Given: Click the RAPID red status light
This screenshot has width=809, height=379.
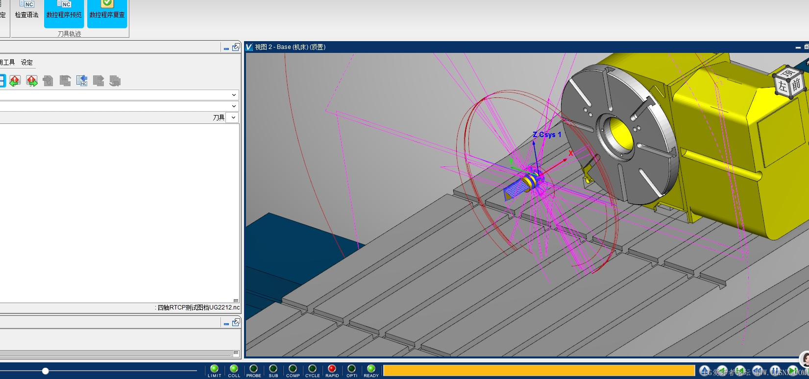Looking at the screenshot, I should click(x=332, y=369).
